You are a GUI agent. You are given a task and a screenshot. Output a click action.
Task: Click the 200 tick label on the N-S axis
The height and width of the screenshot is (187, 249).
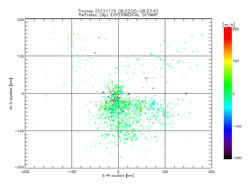click(21, 20)
